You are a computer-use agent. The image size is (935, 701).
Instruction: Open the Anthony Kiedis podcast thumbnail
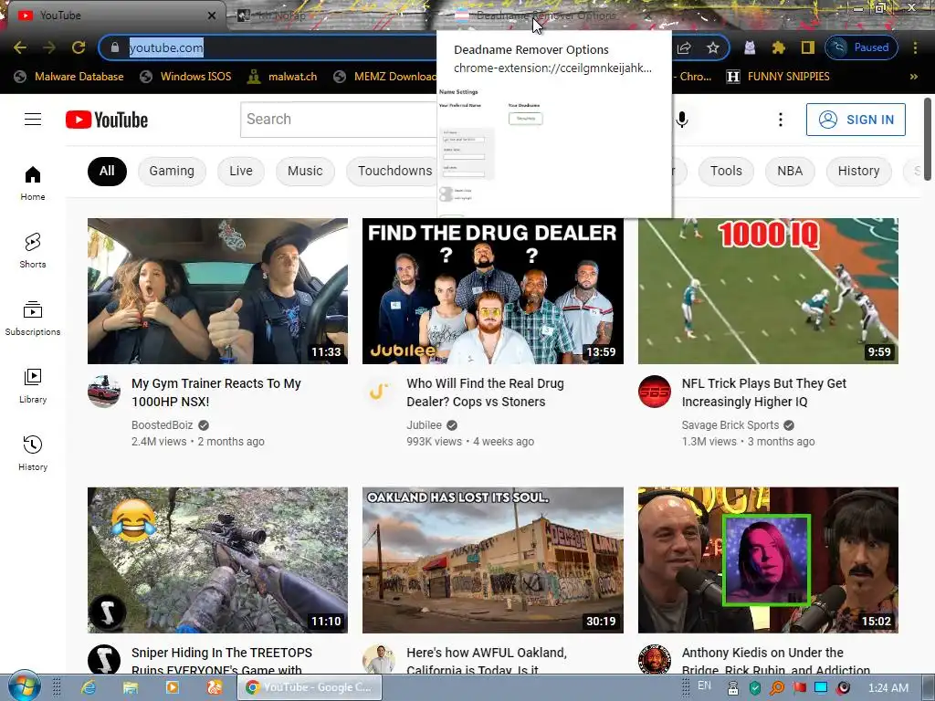tap(768, 560)
